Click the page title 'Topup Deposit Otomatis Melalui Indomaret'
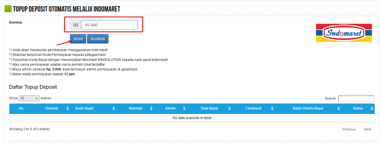This screenshot has width=380, height=144. [x=67, y=9]
